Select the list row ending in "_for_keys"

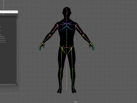tap(3, 40)
